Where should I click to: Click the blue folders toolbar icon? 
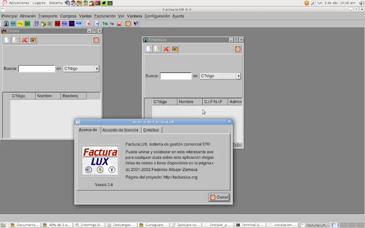36,24
